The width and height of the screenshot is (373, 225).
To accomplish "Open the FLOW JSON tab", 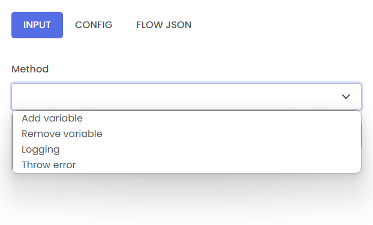I will click(164, 25).
